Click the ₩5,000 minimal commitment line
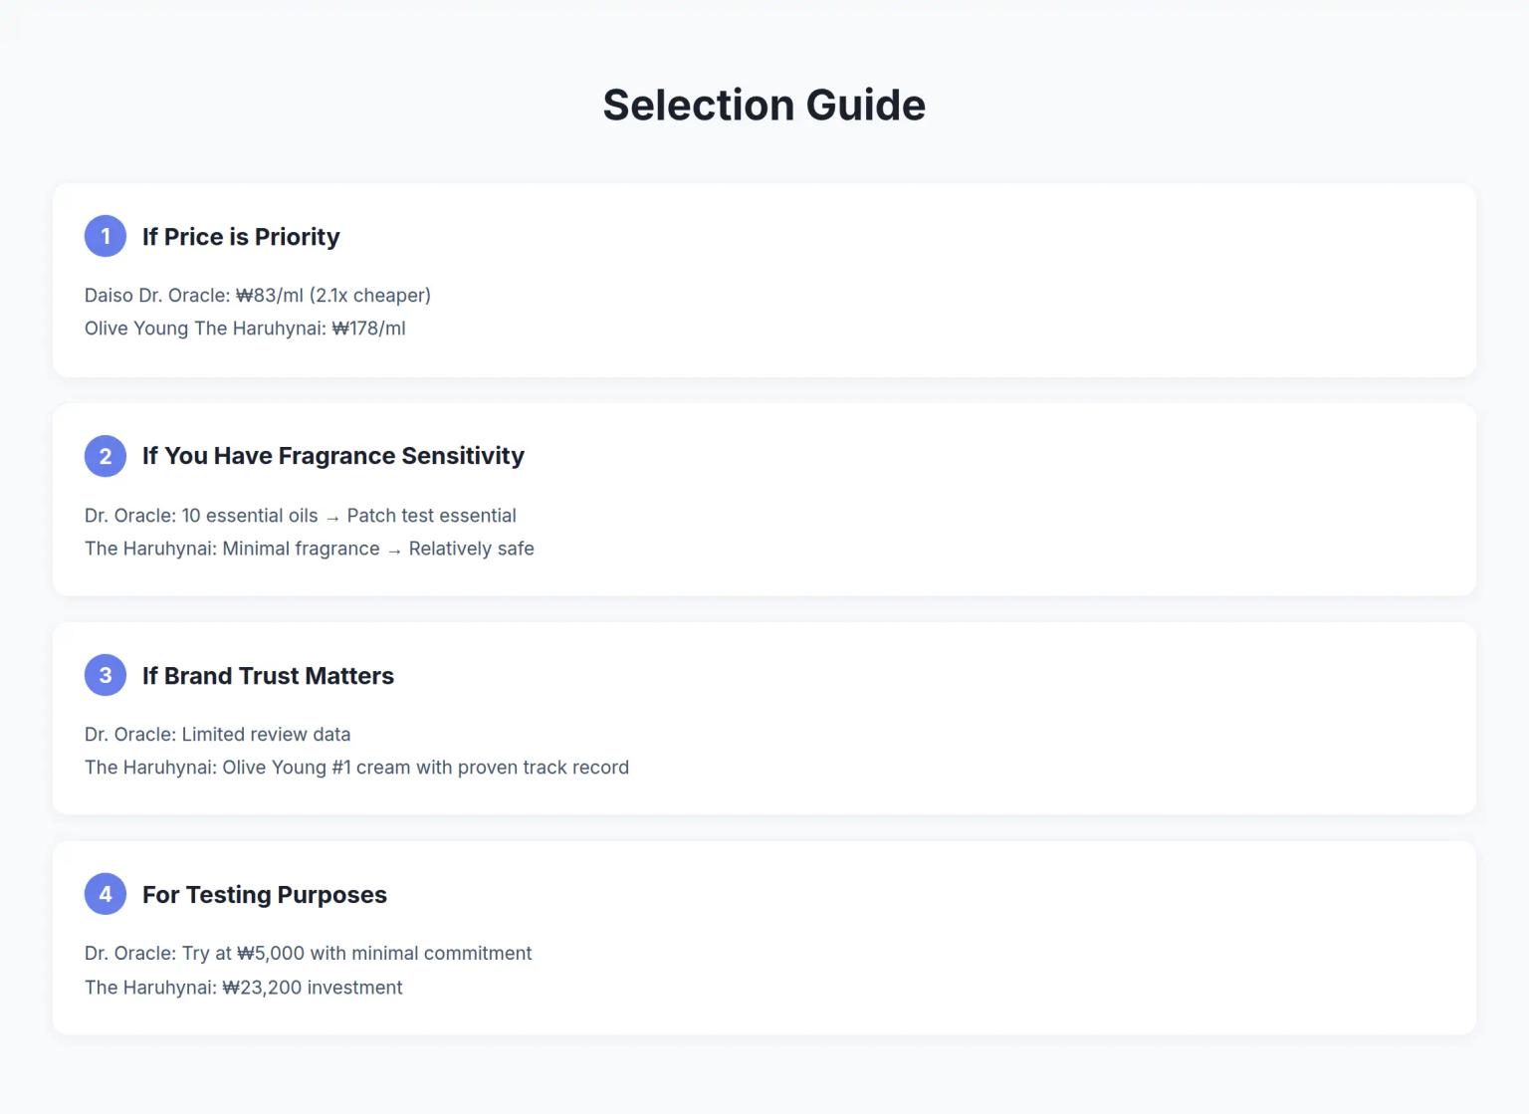Image resolution: width=1529 pixels, height=1114 pixels. (x=308, y=953)
